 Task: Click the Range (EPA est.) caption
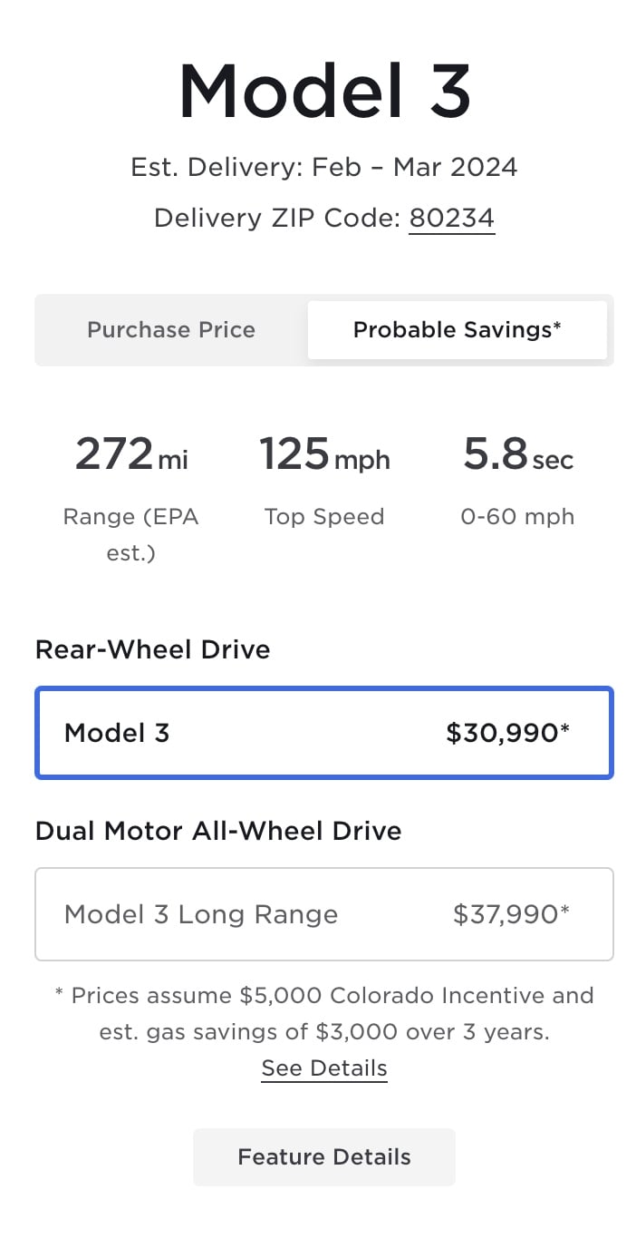130,534
